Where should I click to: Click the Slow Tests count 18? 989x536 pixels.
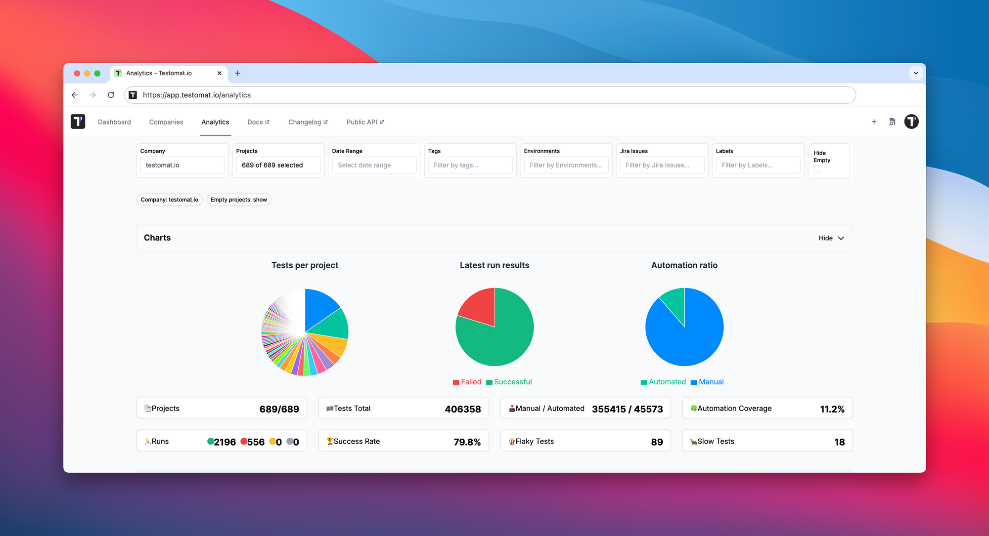coord(840,442)
